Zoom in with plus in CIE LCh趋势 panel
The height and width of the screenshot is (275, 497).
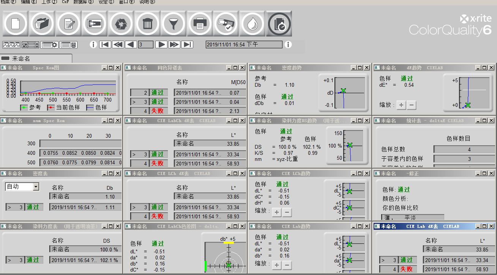(277, 212)
